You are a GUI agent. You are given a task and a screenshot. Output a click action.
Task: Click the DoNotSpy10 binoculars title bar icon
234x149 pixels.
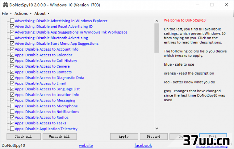pyautogui.click(x=5, y=5)
